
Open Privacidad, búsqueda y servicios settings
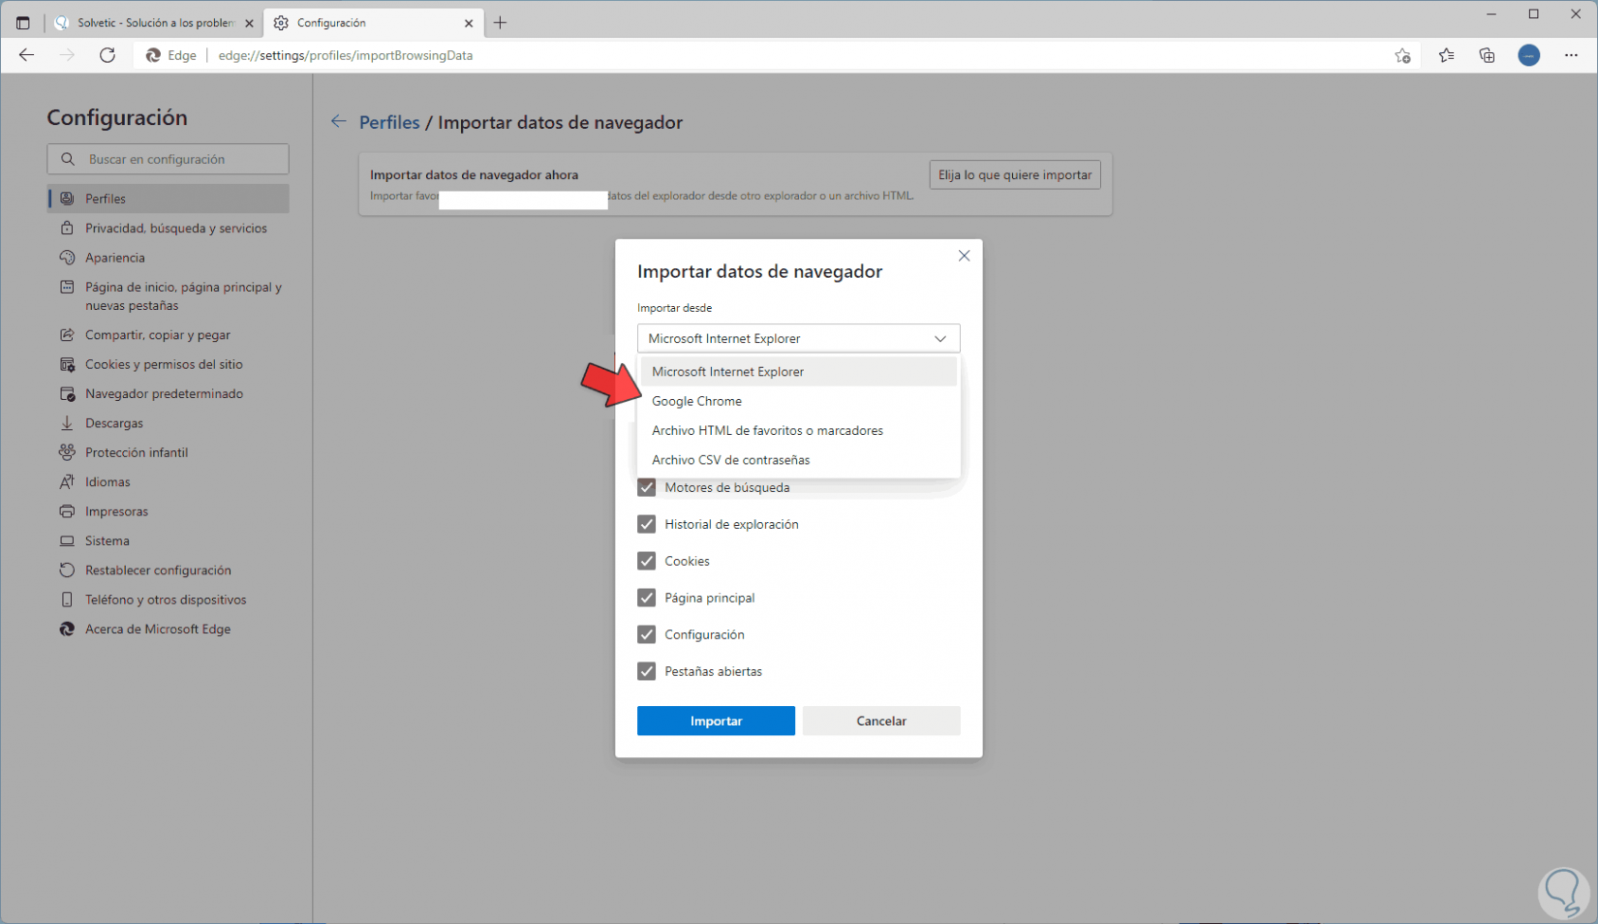(169, 229)
